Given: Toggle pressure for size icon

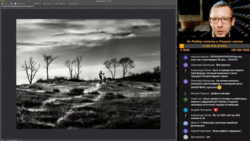Looking at the screenshot, I should [x=74, y=4].
